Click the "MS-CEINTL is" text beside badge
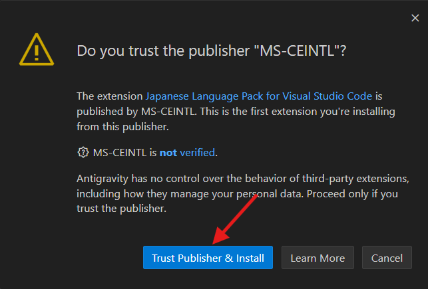 pos(124,152)
